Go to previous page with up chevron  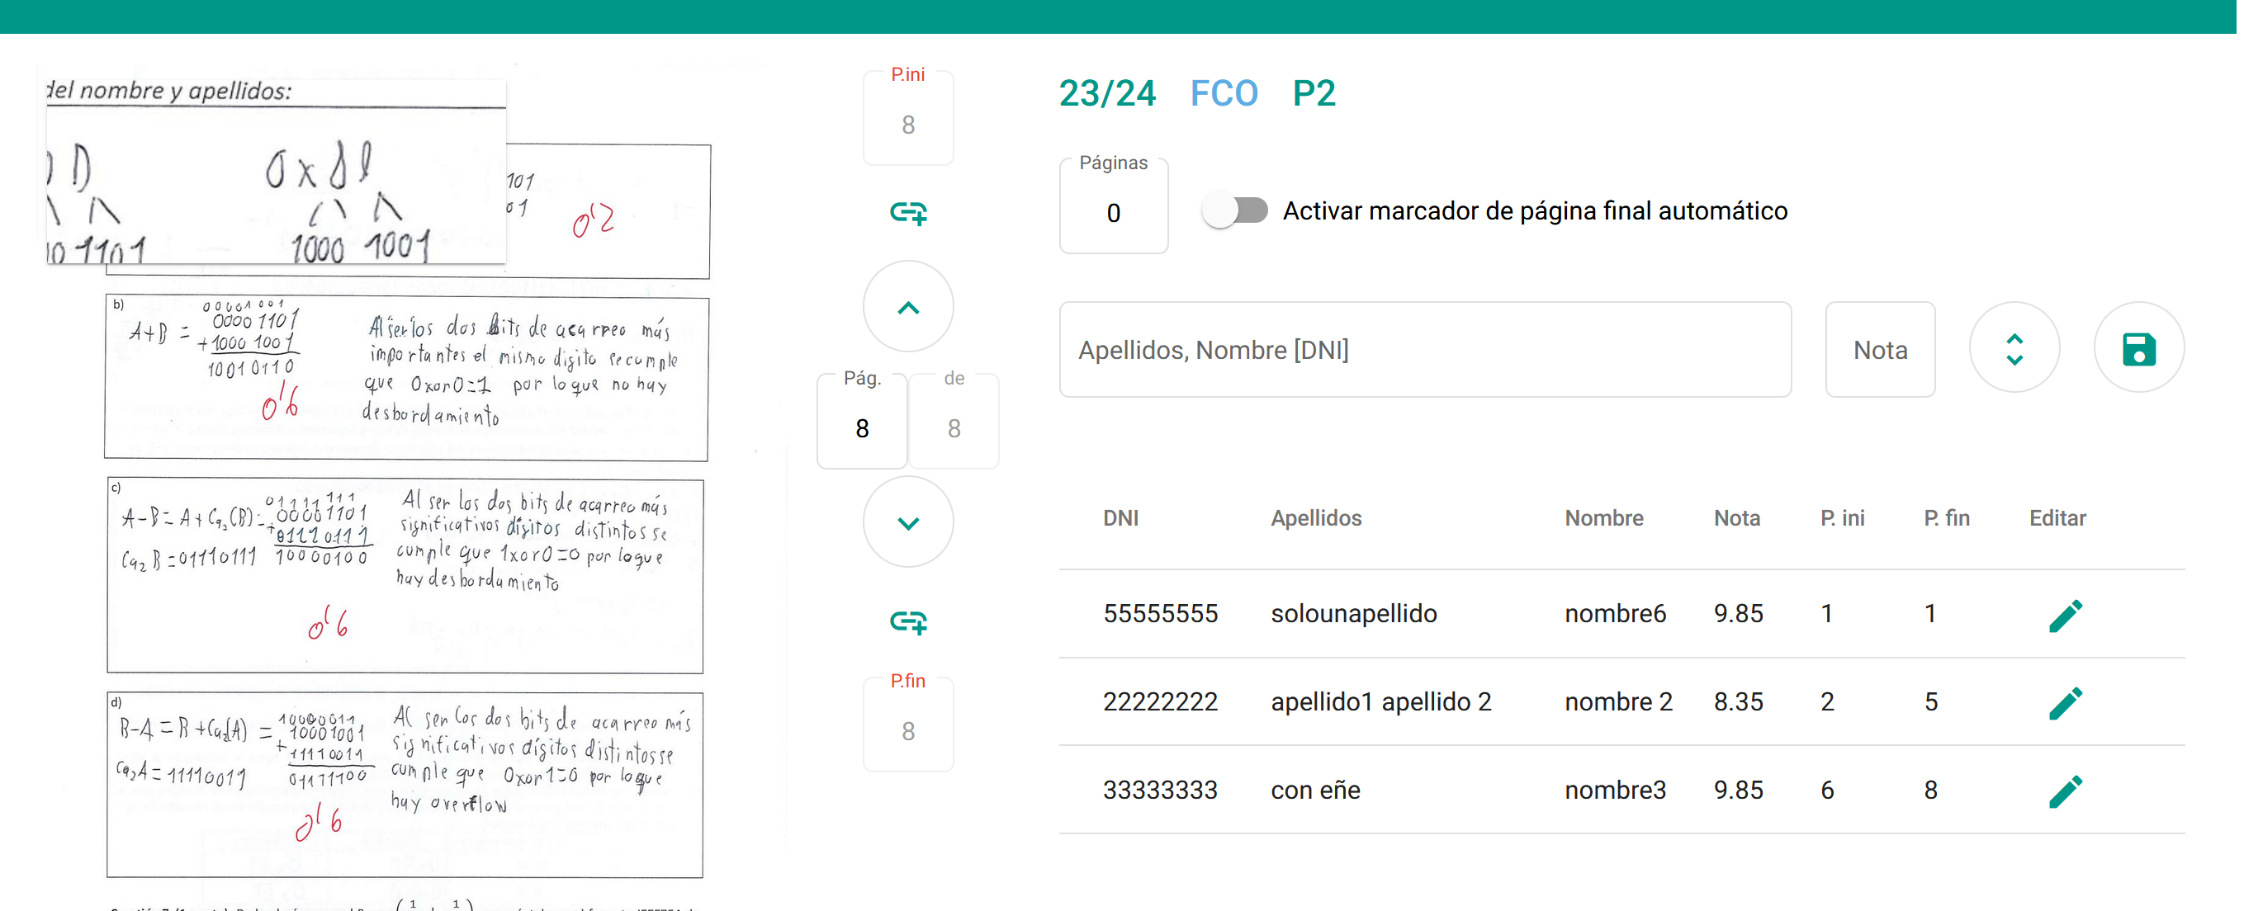click(907, 308)
